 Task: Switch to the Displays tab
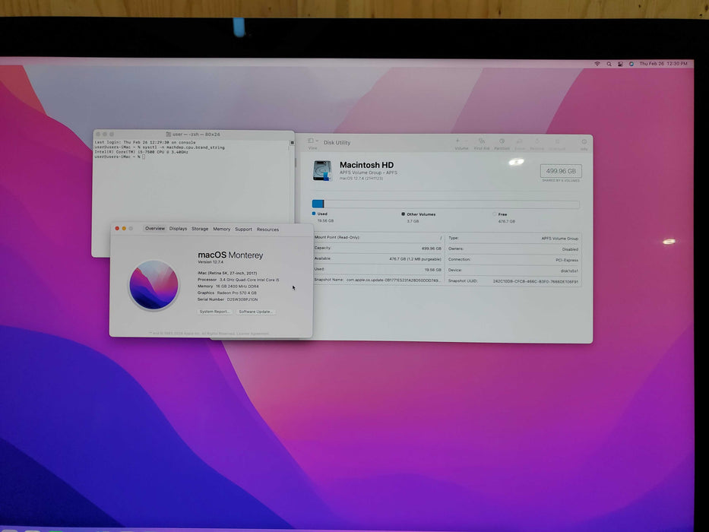pyautogui.click(x=178, y=229)
